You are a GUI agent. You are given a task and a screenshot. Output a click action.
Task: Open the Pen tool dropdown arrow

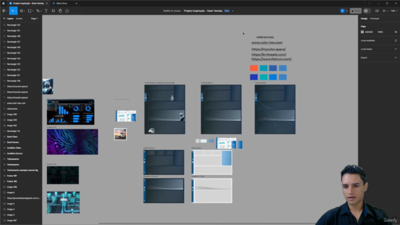[x=41, y=11]
